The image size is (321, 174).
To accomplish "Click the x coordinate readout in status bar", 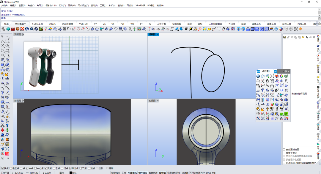I will [18, 173].
